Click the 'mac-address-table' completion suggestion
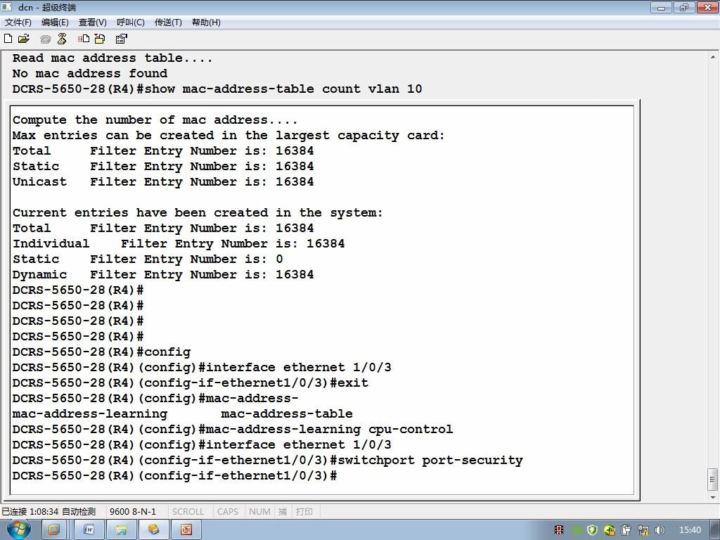Image resolution: width=720 pixels, height=540 pixels. (287, 413)
